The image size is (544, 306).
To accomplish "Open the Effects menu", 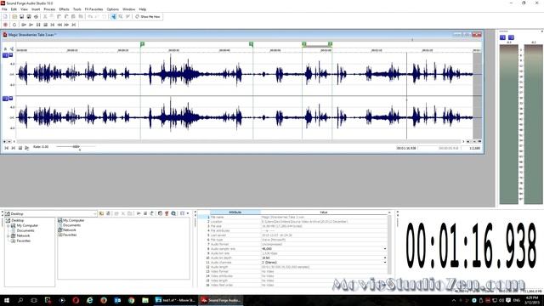I will [65, 9].
